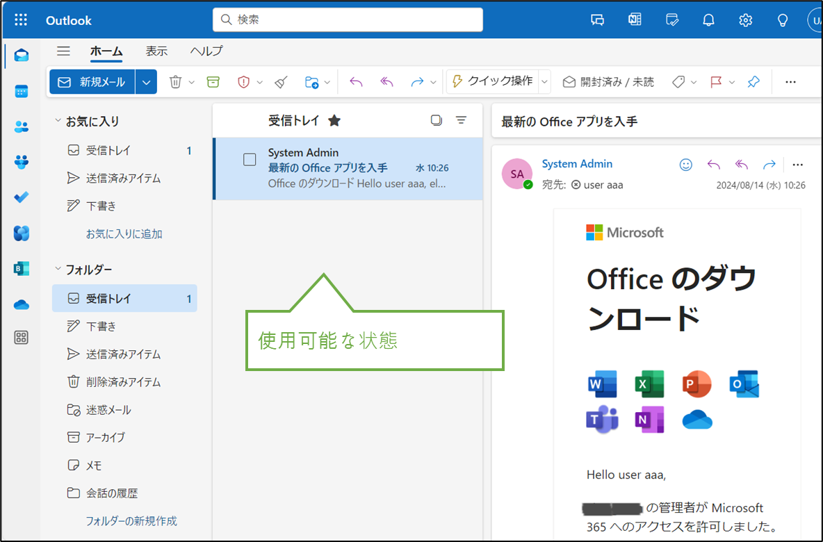Click the クイック操作 button

pos(493,81)
